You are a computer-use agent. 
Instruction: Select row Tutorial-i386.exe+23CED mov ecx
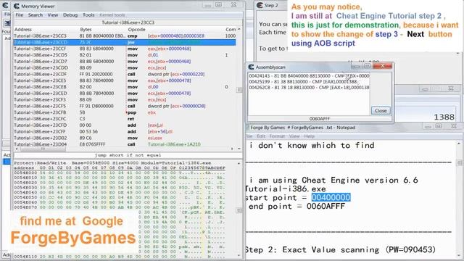125,94
